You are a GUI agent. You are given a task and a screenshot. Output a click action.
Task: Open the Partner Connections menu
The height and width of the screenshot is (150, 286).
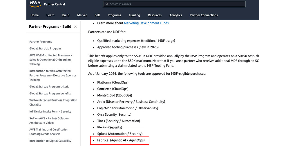204,15
